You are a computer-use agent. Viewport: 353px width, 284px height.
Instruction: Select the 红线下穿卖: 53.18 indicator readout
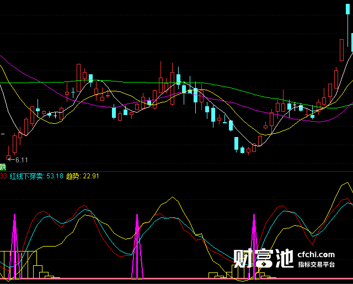pyautogui.click(x=36, y=176)
